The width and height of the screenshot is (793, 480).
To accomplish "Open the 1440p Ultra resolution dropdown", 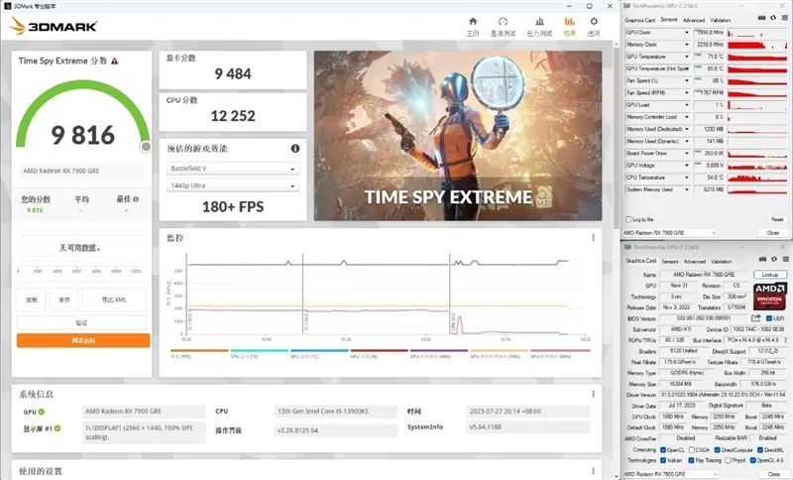I will 233,185.
